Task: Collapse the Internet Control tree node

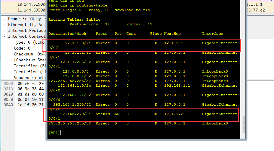Action: click(5, 37)
